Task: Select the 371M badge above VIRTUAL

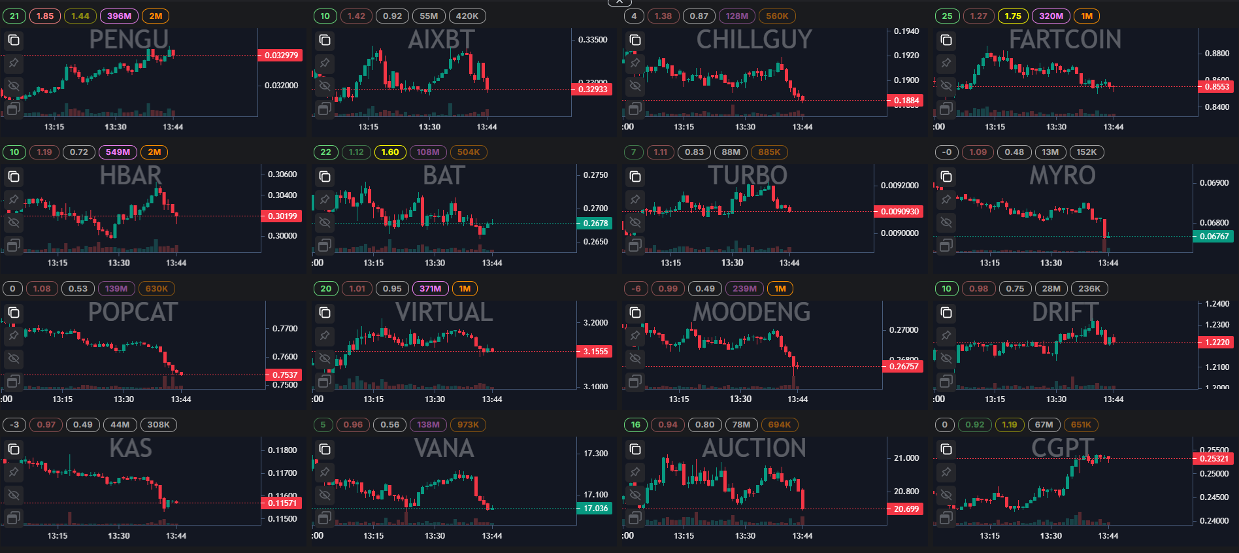Action: 430,289
